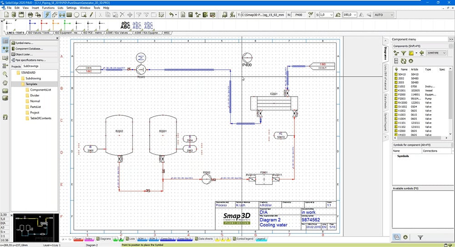Open the Symbol legend sheet tab

coord(243,239)
